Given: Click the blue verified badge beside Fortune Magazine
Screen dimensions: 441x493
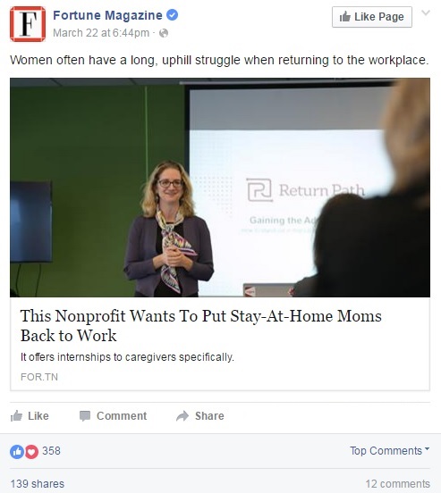Looking at the screenshot, I should [172, 15].
